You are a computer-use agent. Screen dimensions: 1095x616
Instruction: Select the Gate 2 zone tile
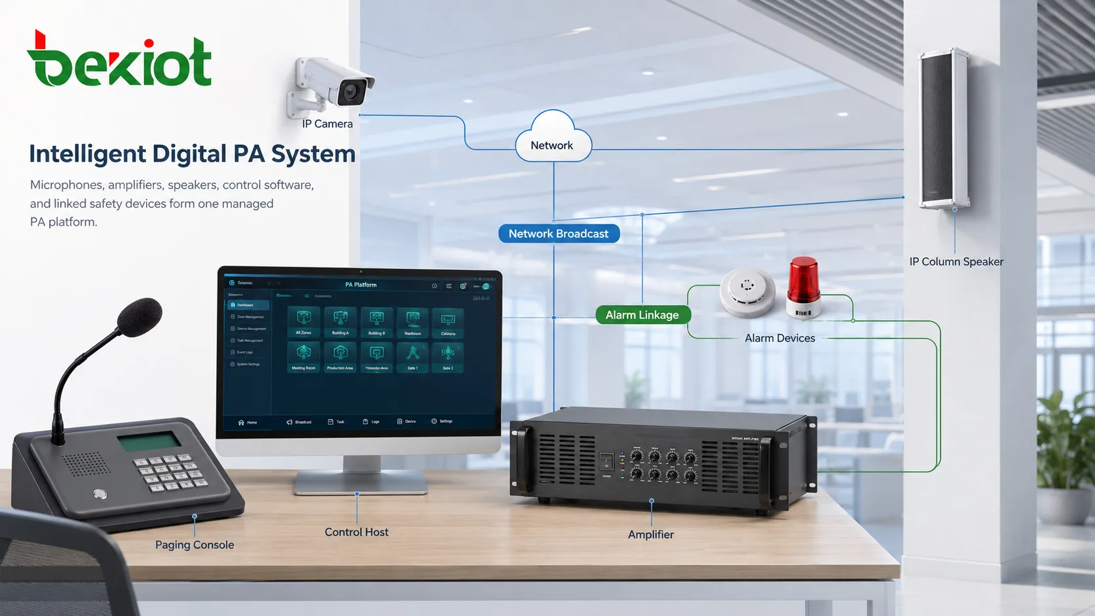[x=448, y=357]
